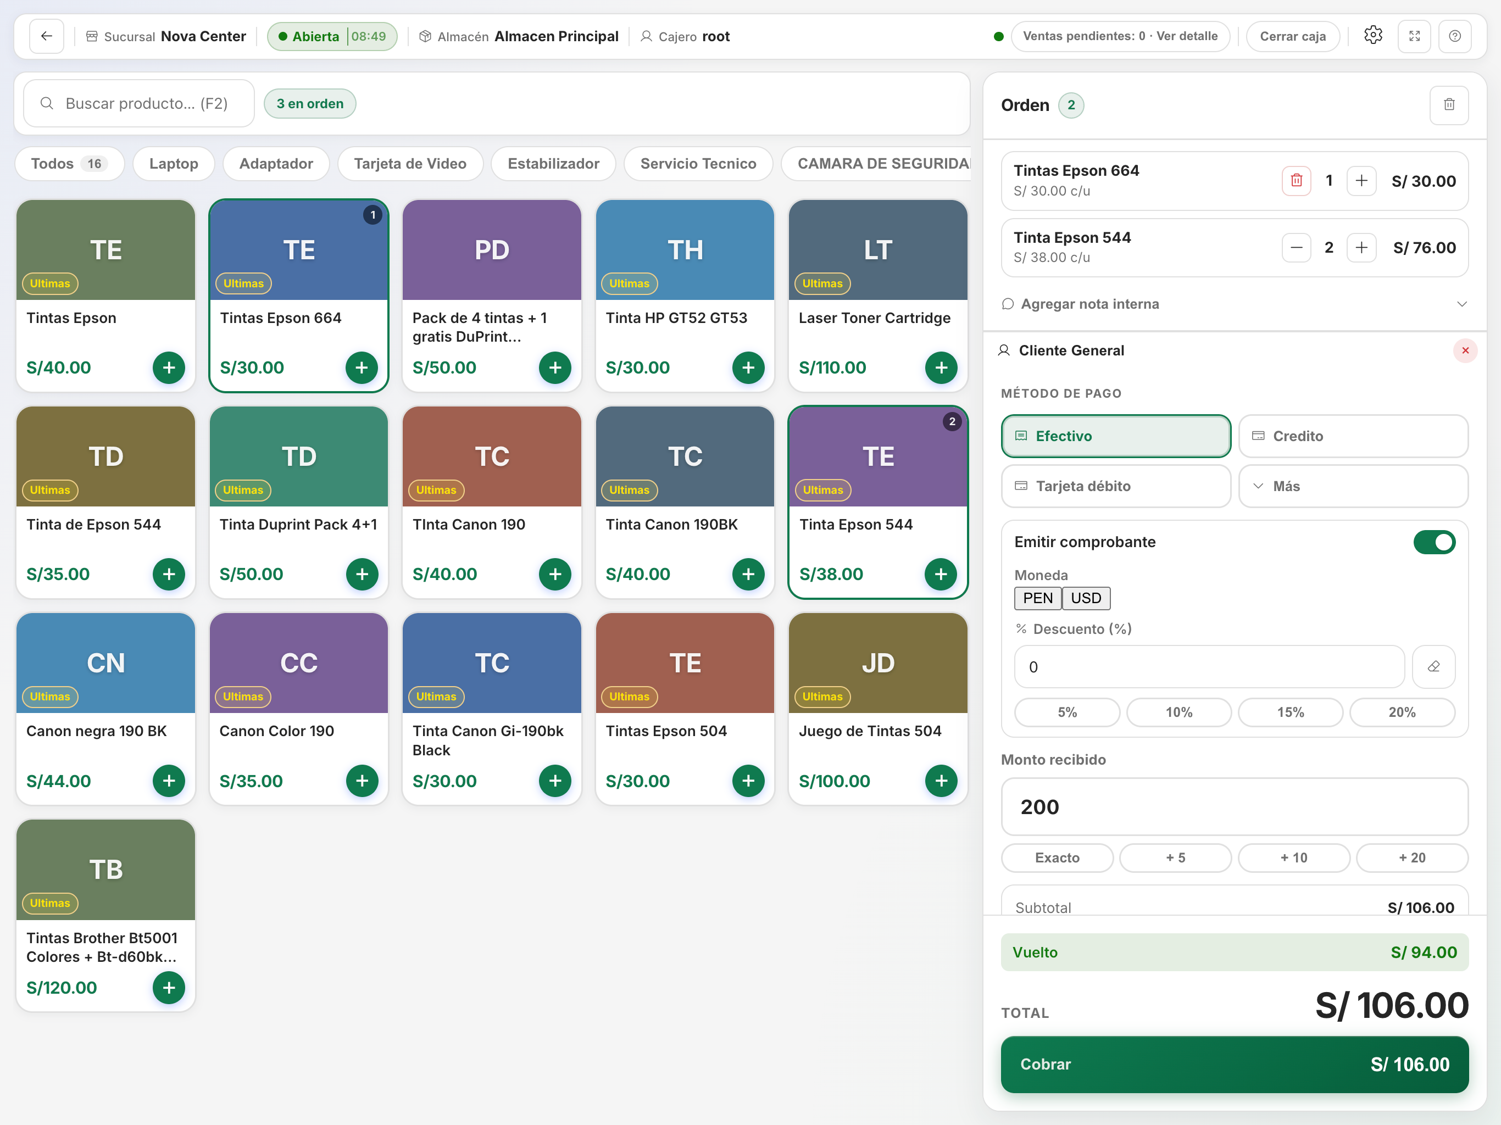
Task: Select Credito as payment method
Action: coord(1353,436)
